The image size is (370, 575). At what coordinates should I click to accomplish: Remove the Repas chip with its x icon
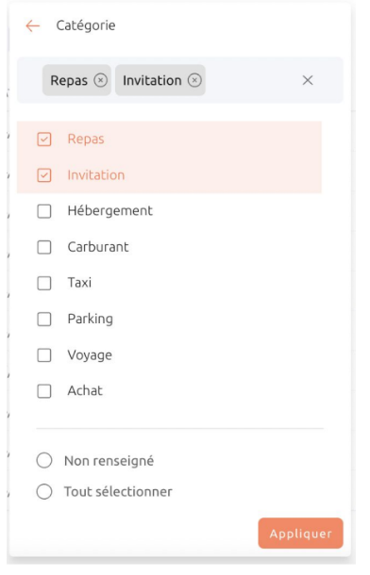click(x=101, y=80)
